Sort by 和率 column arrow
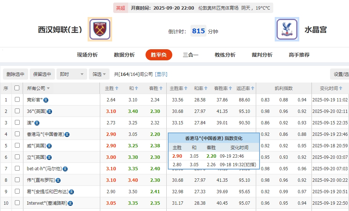This screenshot has width=349, height=211. click(206, 88)
